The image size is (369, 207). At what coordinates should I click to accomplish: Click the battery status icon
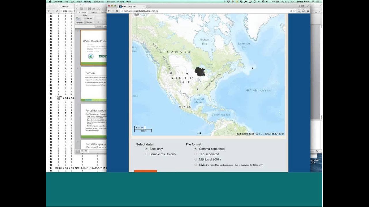point(277,1)
